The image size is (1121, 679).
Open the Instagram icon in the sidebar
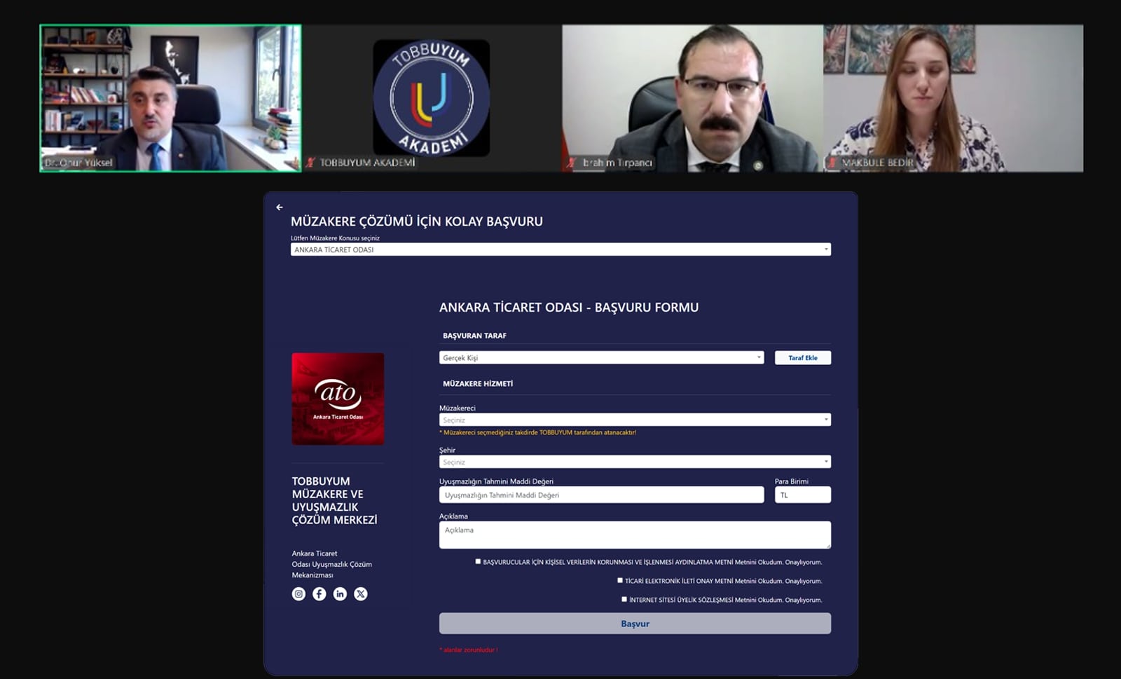click(x=298, y=594)
